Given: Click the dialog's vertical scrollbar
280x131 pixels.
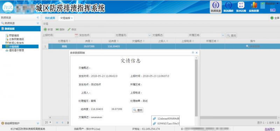Looking at the screenshot, I should tap(196, 88).
